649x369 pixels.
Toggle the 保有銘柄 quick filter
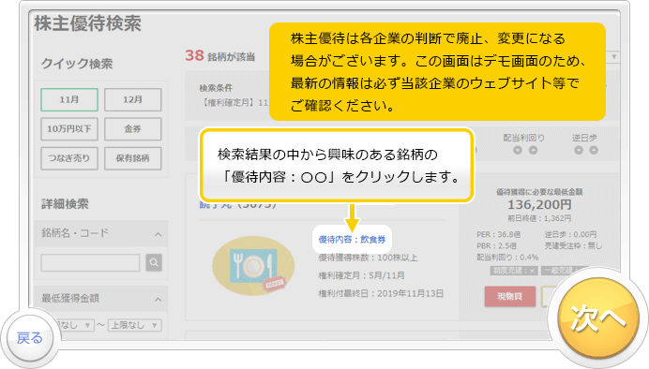[x=133, y=158]
